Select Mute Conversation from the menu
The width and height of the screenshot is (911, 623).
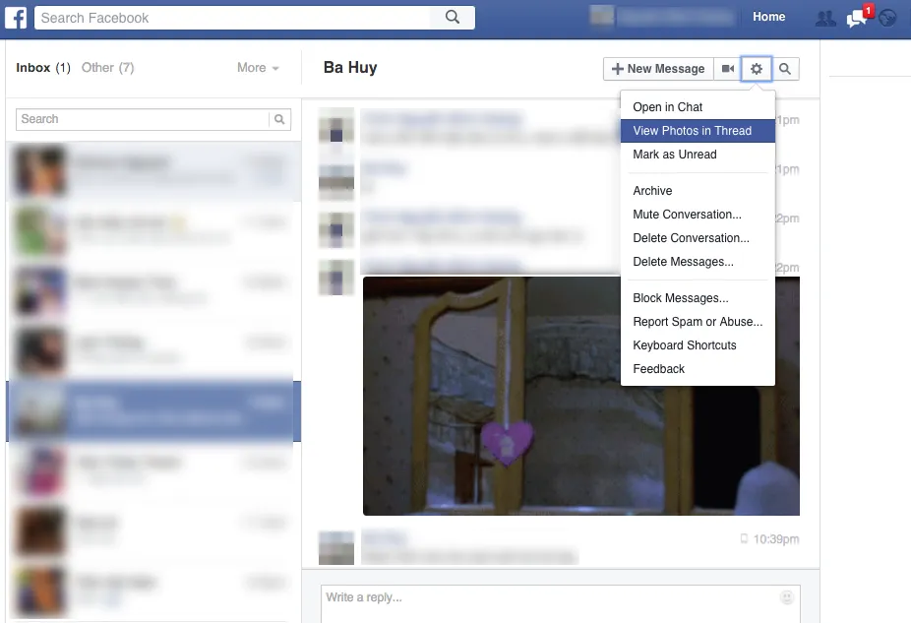point(687,215)
